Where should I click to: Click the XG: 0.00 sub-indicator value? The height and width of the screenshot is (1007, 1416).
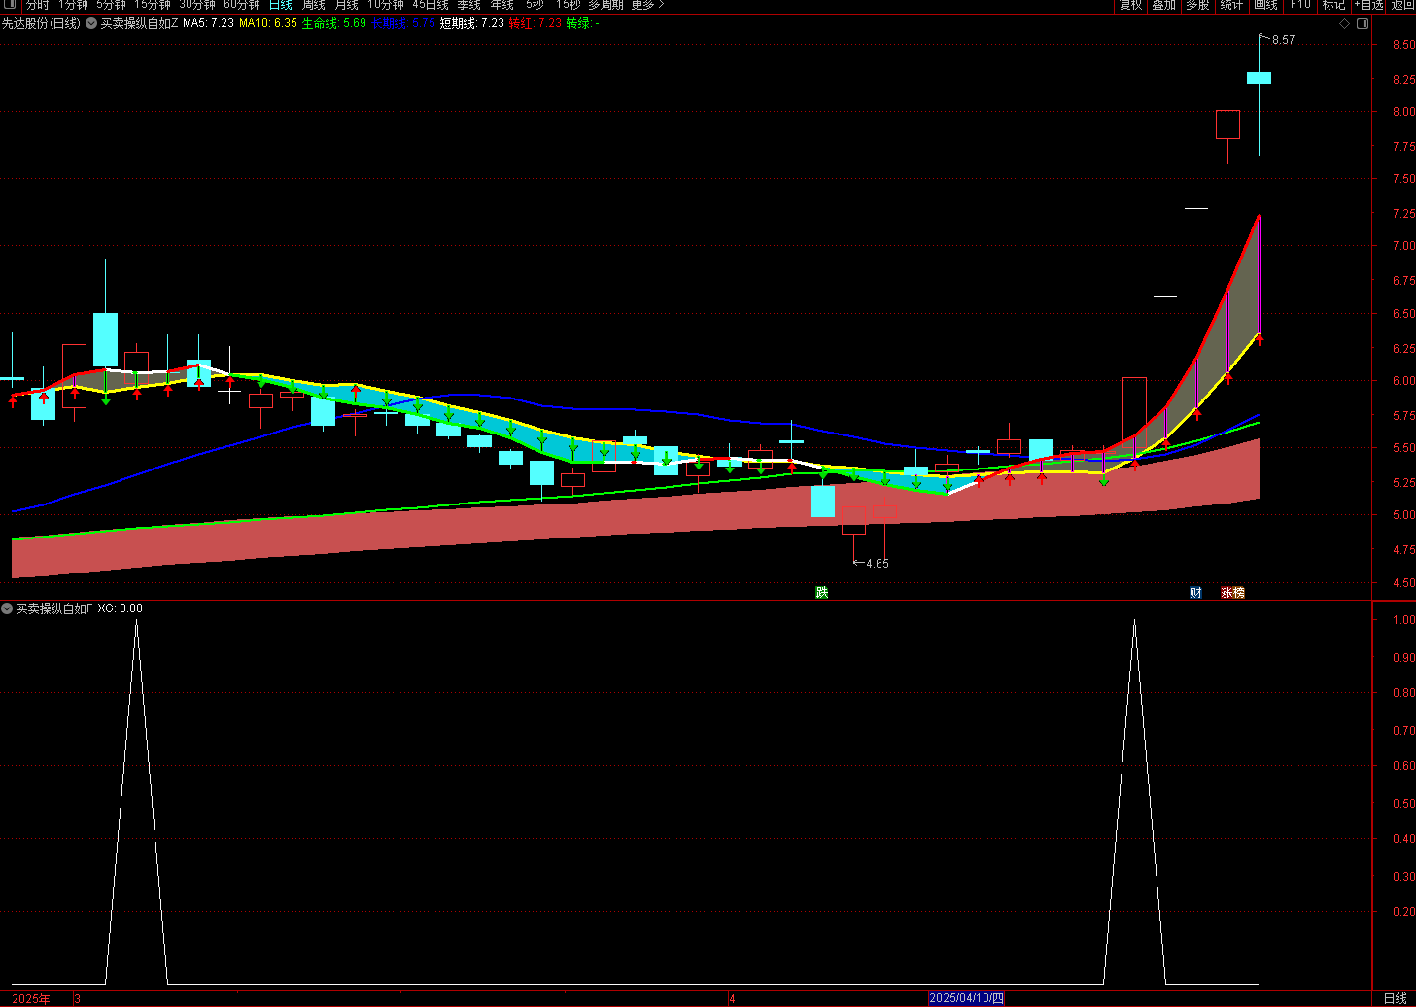click(x=120, y=608)
